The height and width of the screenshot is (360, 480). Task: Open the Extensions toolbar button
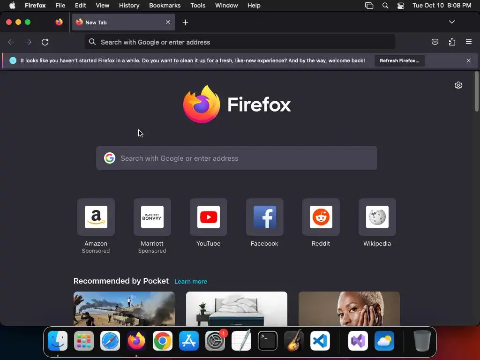click(x=452, y=42)
